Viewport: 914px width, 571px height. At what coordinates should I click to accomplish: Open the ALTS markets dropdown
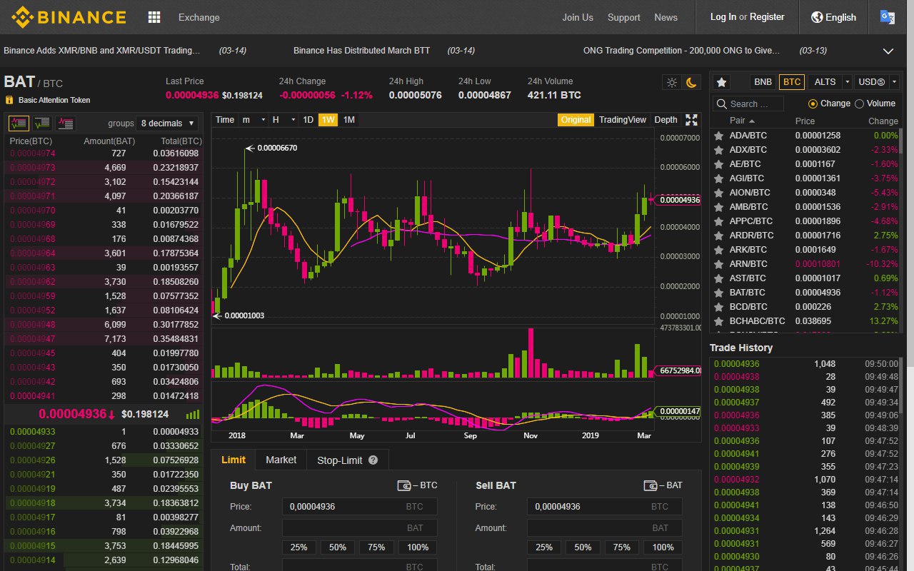click(x=830, y=82)
